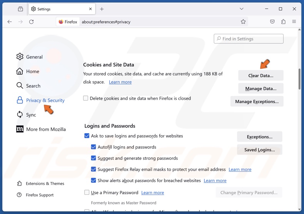Click the Saved Logins... button

(260, 150)
